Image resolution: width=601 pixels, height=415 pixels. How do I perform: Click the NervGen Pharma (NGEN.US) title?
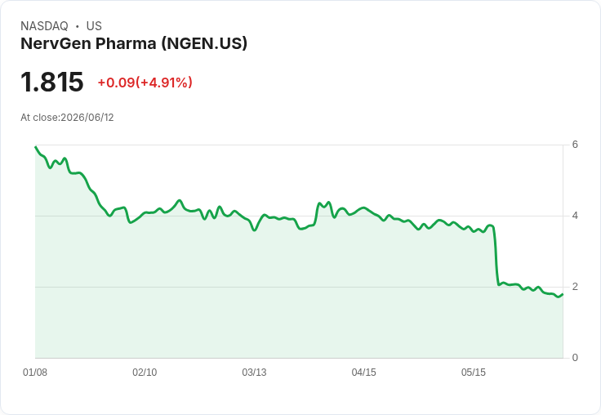click(x=134, y=43)
